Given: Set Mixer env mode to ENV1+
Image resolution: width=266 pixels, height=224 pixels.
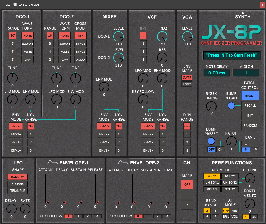Looking at the screenshot, I should (104, 150).
